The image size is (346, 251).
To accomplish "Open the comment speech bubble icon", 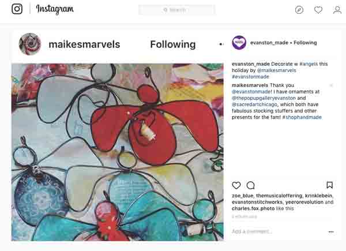I will [x=251, y=185].
